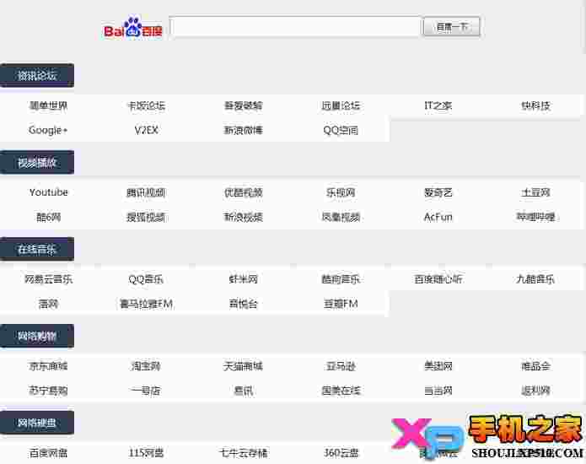Viewport: 586px width, 464px height.
Task: Open the 吾爱破解 link
Action: (x=244, y=105)
